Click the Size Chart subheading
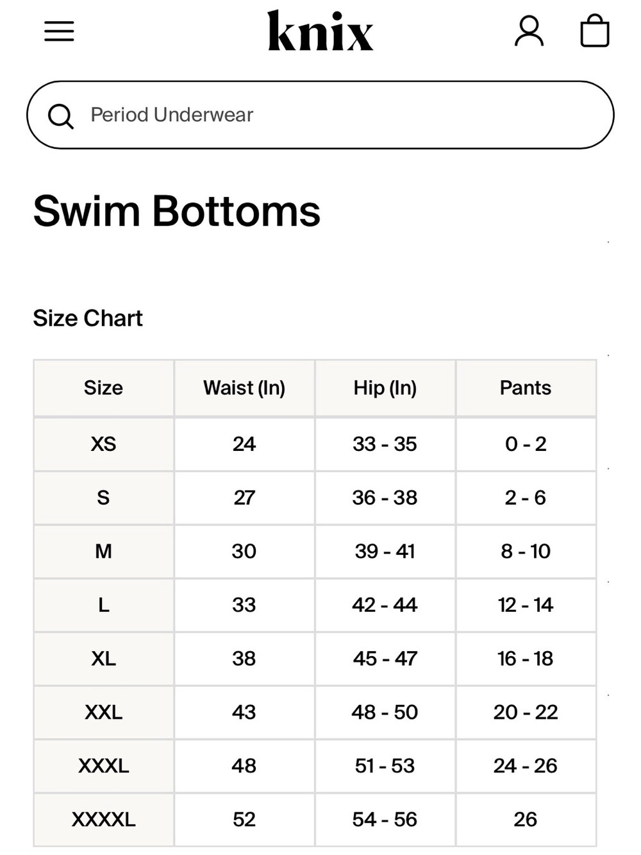This screenshot has height=855, width=641. [x=88, y=318]
